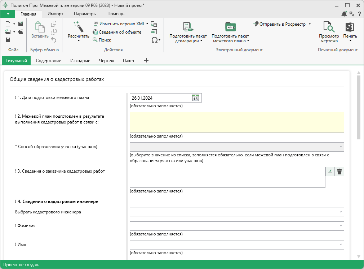Click the new file icon
This screenshot has height=269, width=364.
tap(8, 24)
